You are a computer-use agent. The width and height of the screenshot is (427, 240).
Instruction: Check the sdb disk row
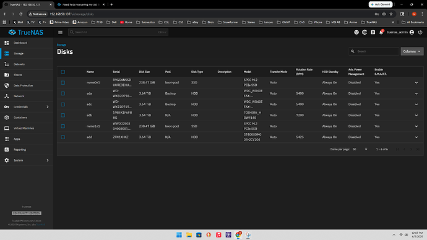point(63,115)
